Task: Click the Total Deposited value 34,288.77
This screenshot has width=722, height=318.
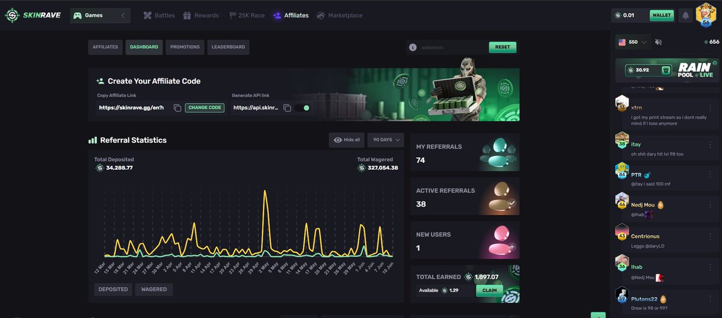Action: [x=119, y=168]
